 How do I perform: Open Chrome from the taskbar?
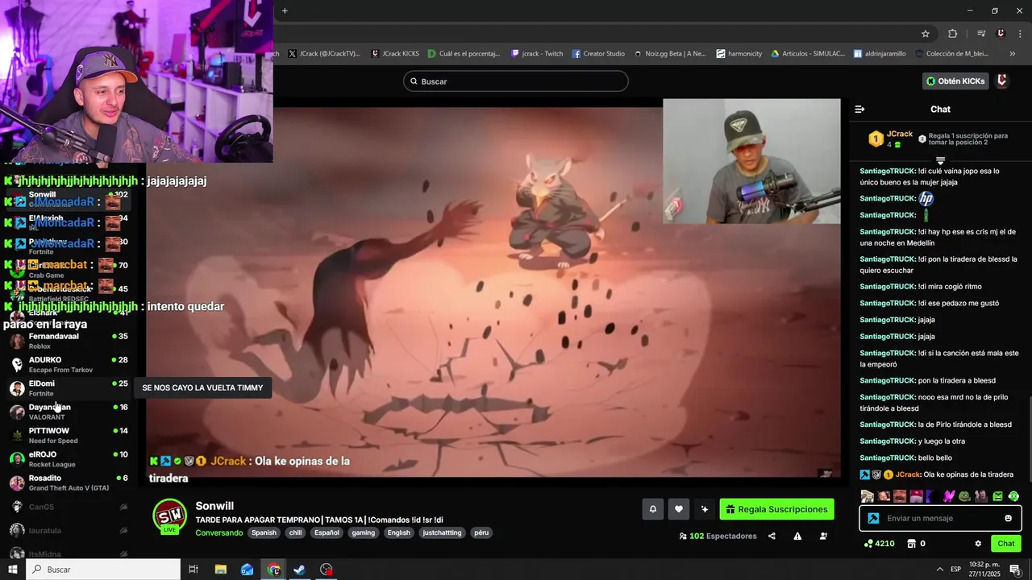pyautogui.click(x=273, y=570)
